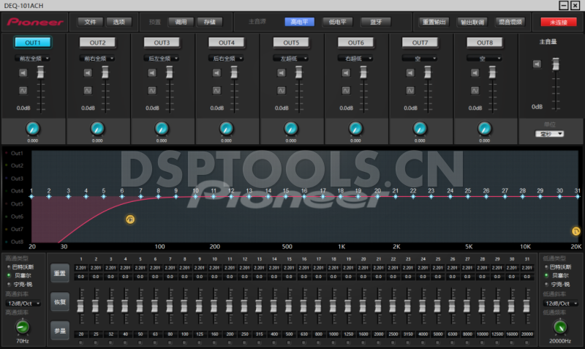This screenshot has width=585, height=349.
Task: Open the OUT1 前左全频 channel type dropdown
Action: [x=32, y=58]
